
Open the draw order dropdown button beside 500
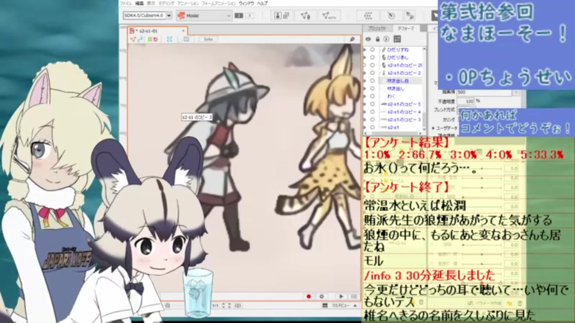516,92
